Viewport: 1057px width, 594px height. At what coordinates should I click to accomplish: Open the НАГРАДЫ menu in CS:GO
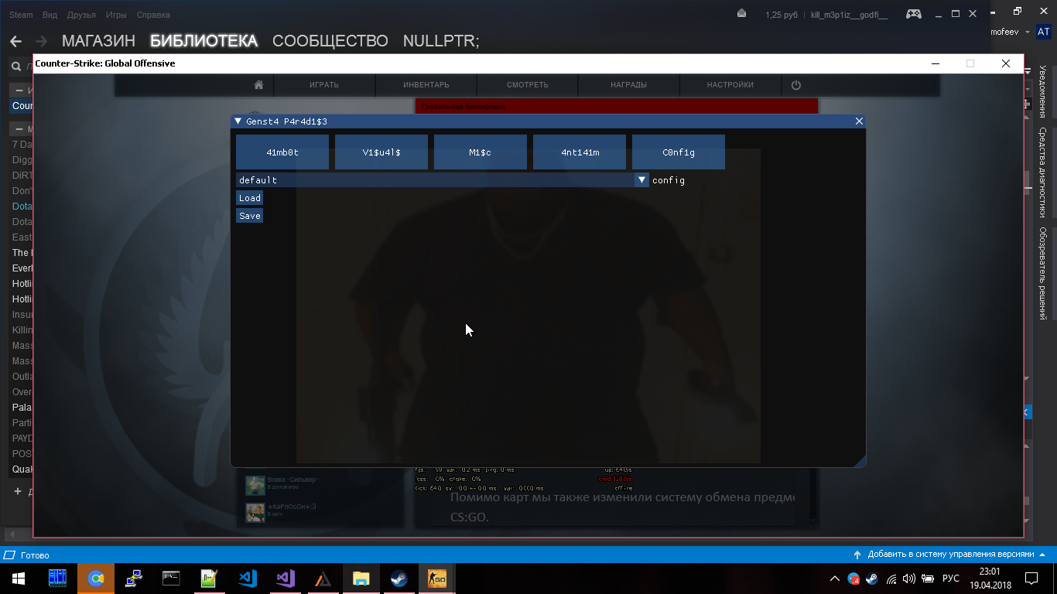(628, 85)
